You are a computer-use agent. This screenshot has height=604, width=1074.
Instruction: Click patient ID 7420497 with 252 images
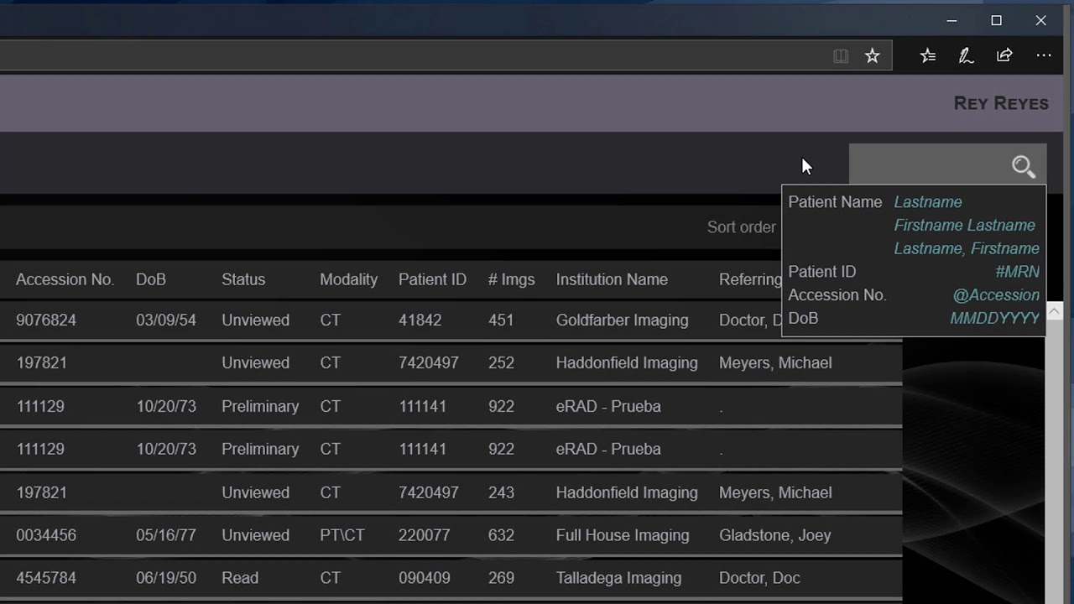[429, 363]
